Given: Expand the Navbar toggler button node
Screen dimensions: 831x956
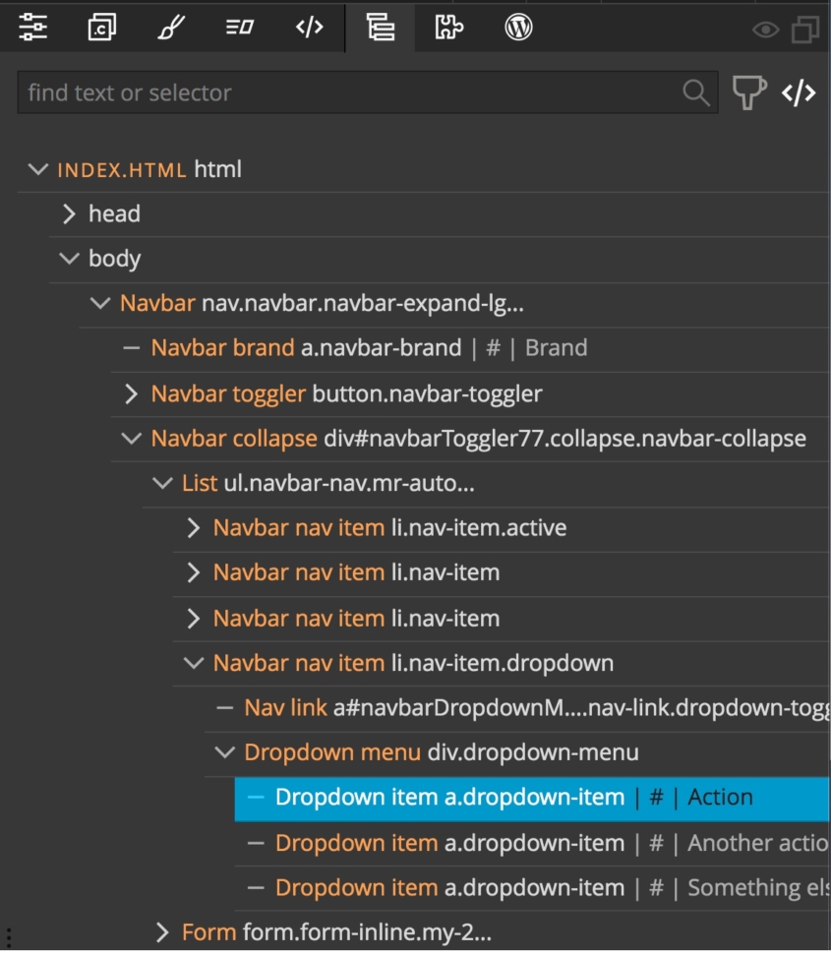Looking at the screenshot, I should coord(130,391).
